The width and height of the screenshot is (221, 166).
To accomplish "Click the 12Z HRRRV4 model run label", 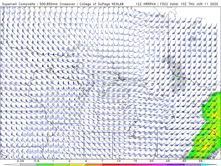I will click(x=146, y=4).
